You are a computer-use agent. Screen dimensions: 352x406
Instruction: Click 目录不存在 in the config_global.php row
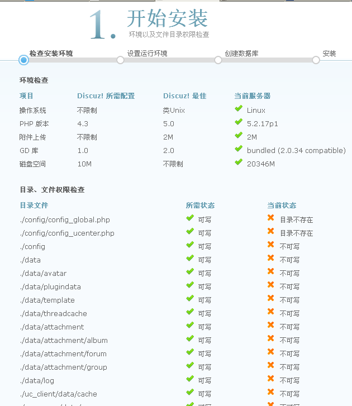coord(297,220)
